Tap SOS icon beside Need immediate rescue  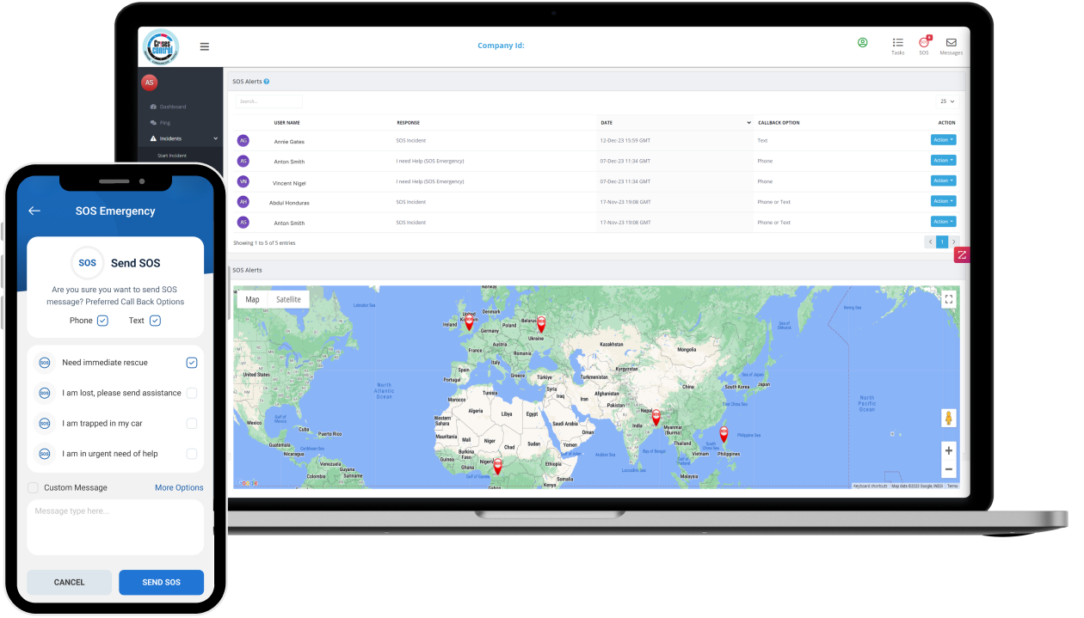click(x=45, y=363)
